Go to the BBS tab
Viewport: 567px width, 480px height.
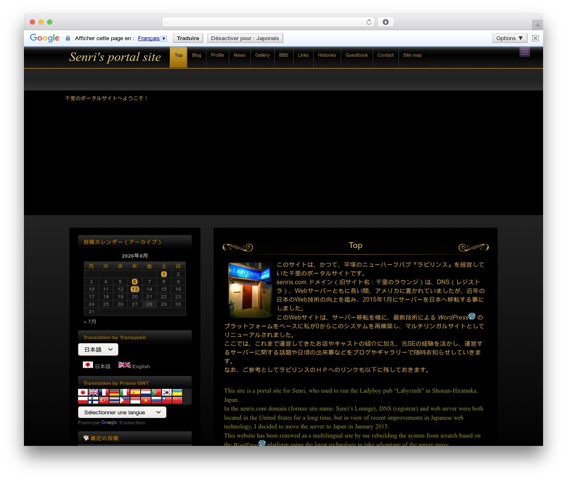(283, 57)
